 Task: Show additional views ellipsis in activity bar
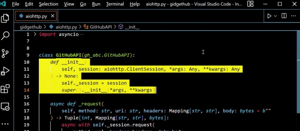tap(5, 124)
